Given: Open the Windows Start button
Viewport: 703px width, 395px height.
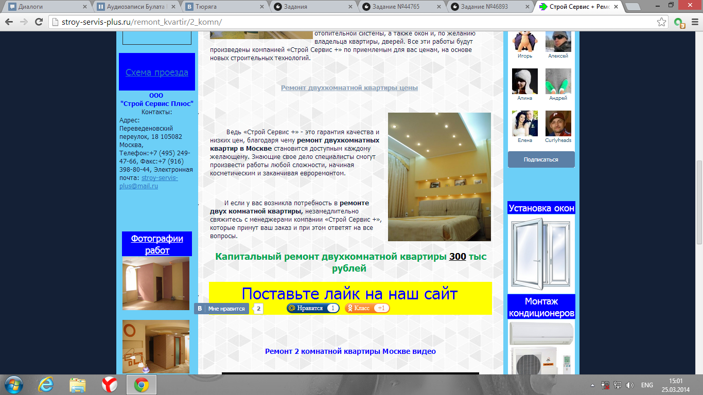Looking at the screenshot, I should coord(13,385).
